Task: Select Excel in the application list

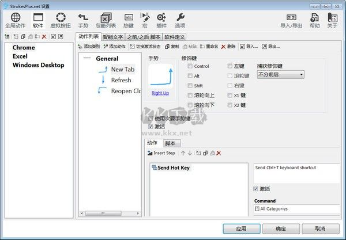Action: click(20, 56)
